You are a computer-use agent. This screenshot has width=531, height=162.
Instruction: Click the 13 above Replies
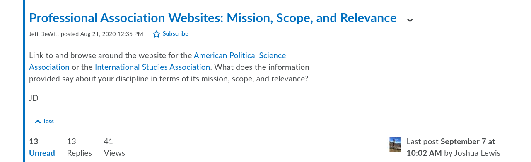click(72, 141)
